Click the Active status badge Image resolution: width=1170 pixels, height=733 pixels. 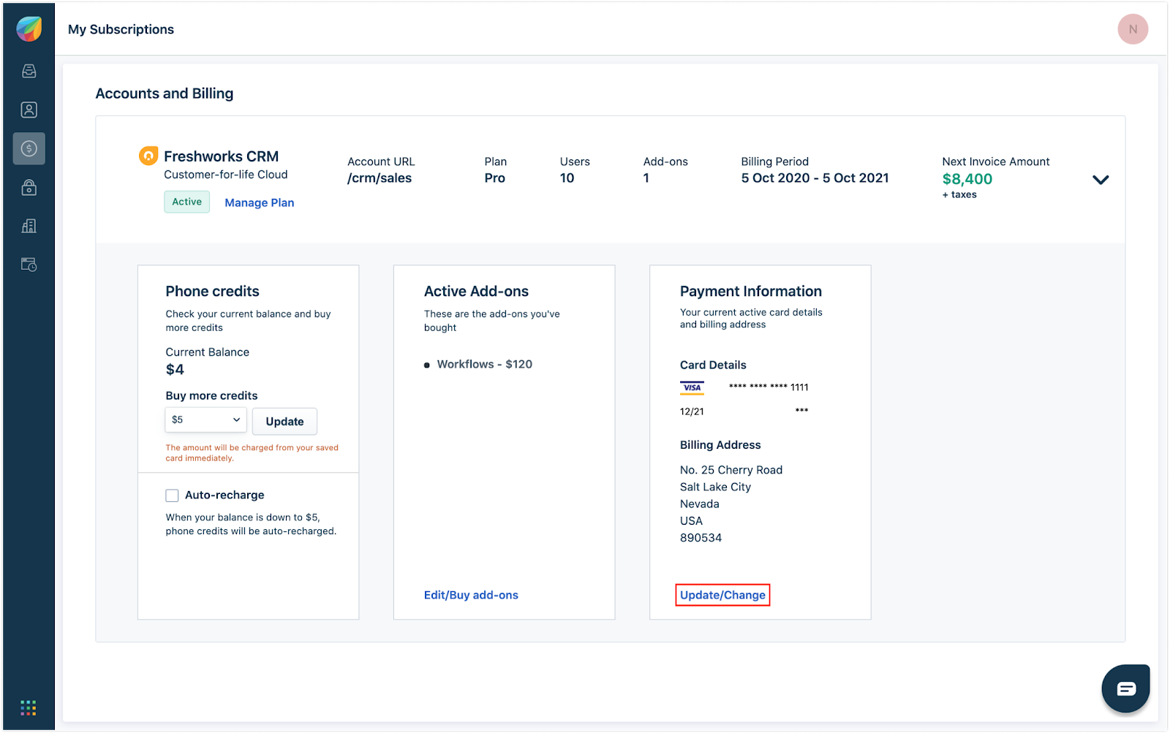coord(186,202)
